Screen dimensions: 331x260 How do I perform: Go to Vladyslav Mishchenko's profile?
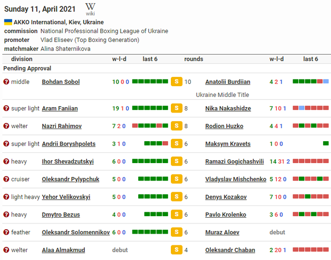coord(236,179)
